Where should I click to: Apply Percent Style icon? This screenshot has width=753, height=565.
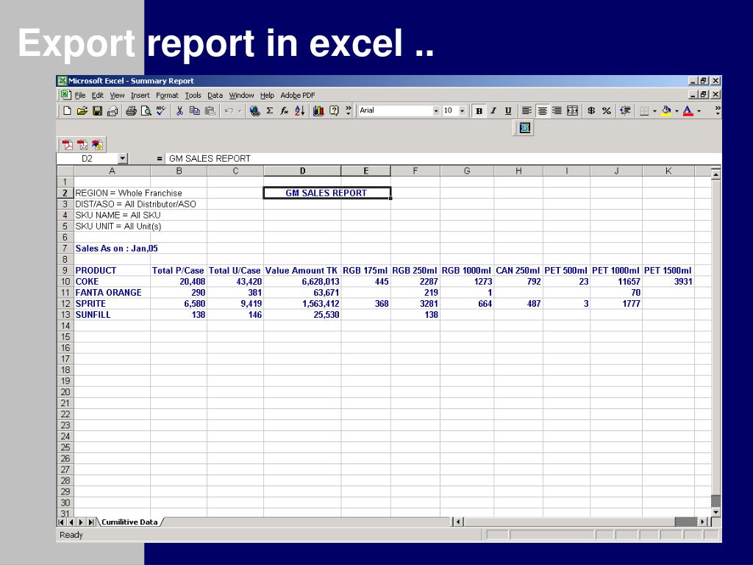(607, 111)
